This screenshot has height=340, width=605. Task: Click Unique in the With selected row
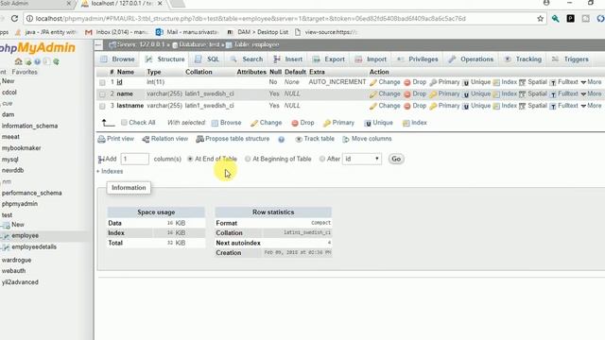378,123
